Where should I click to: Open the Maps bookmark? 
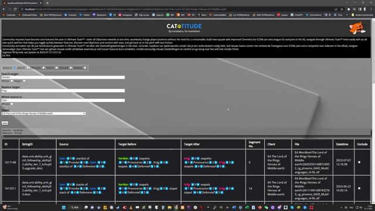tap(202, 15)
